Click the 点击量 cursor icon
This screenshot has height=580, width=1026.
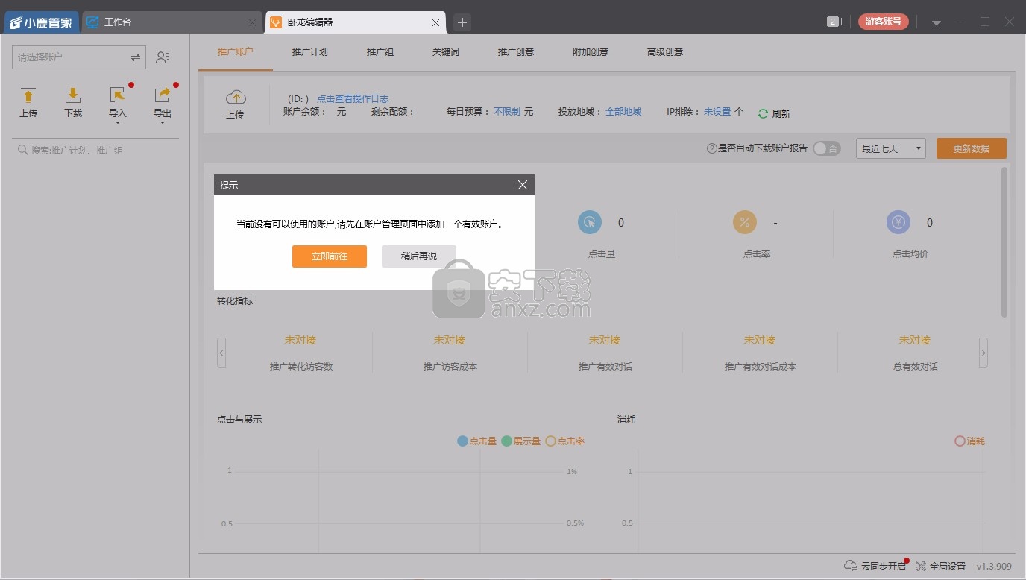pyautogui.click(x=590, y=222)
